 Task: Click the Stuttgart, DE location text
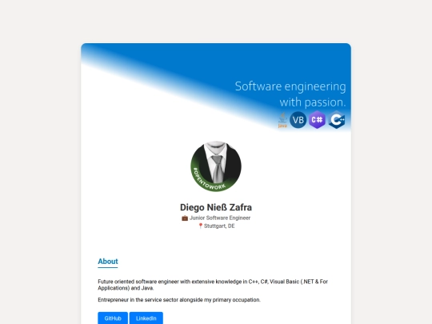(219, 226)
